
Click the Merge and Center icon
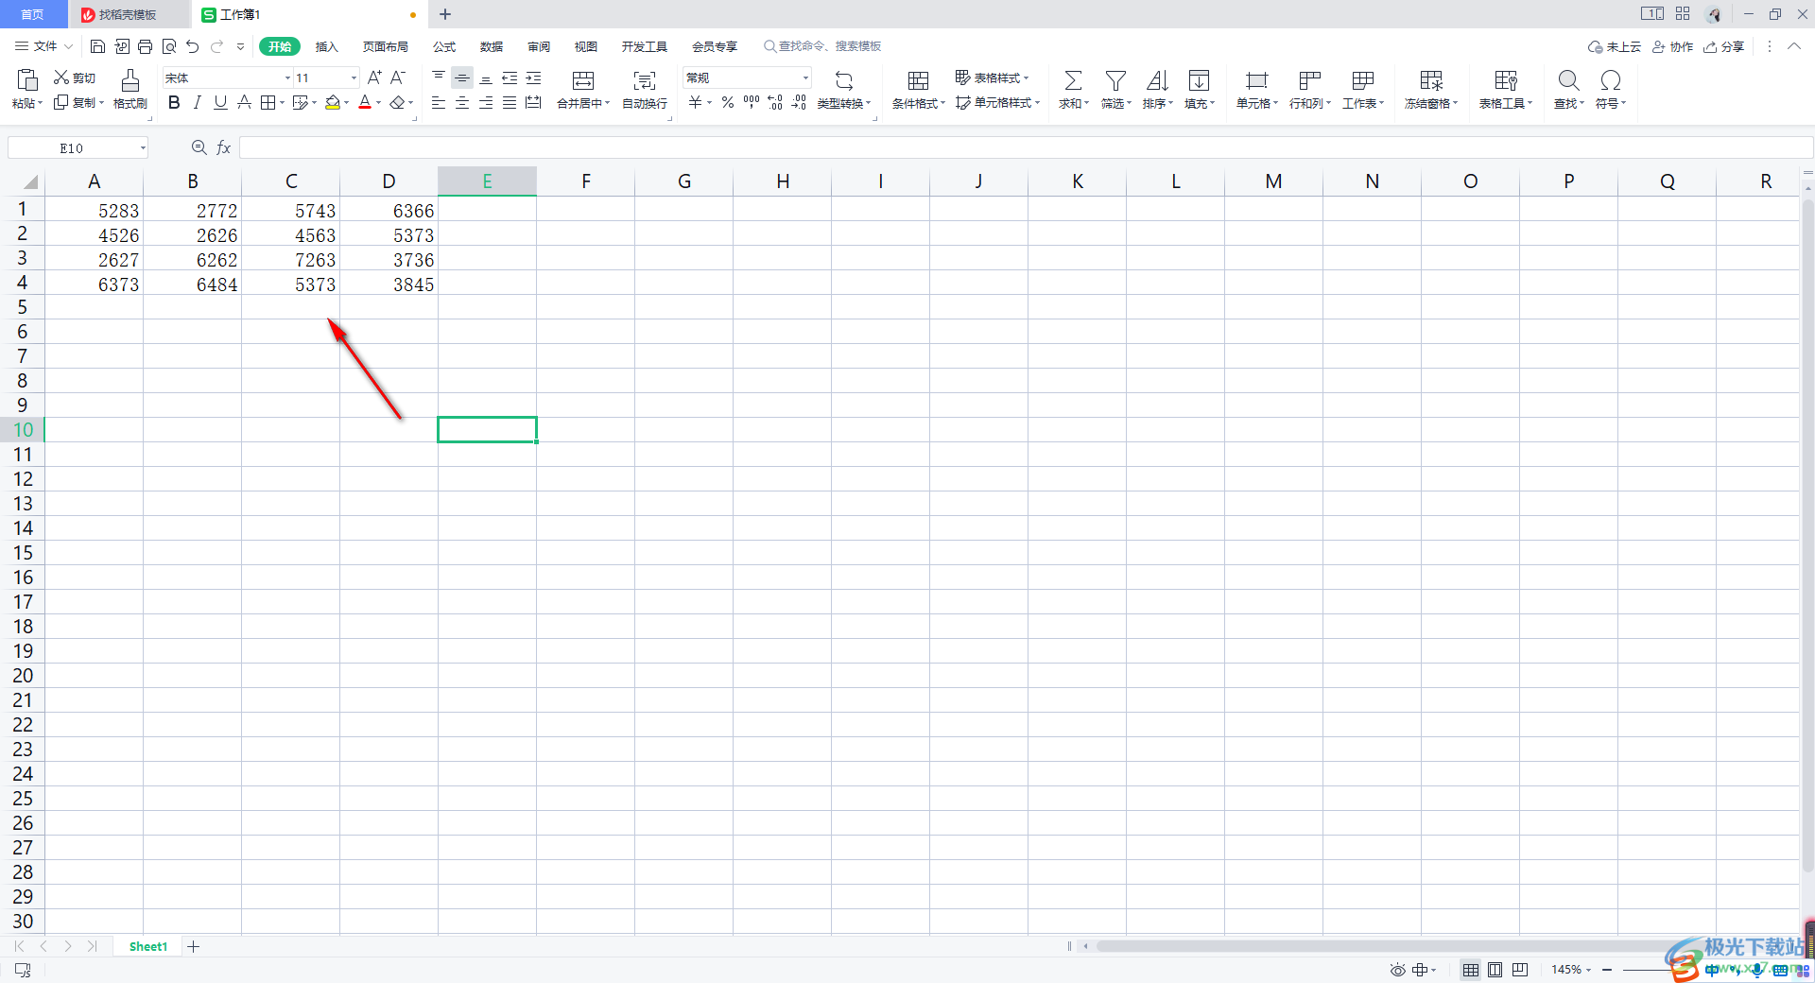583,80
